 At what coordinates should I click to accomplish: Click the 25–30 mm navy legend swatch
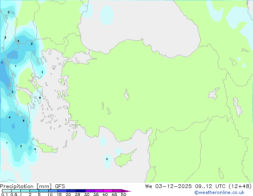(x=80, y=191)
